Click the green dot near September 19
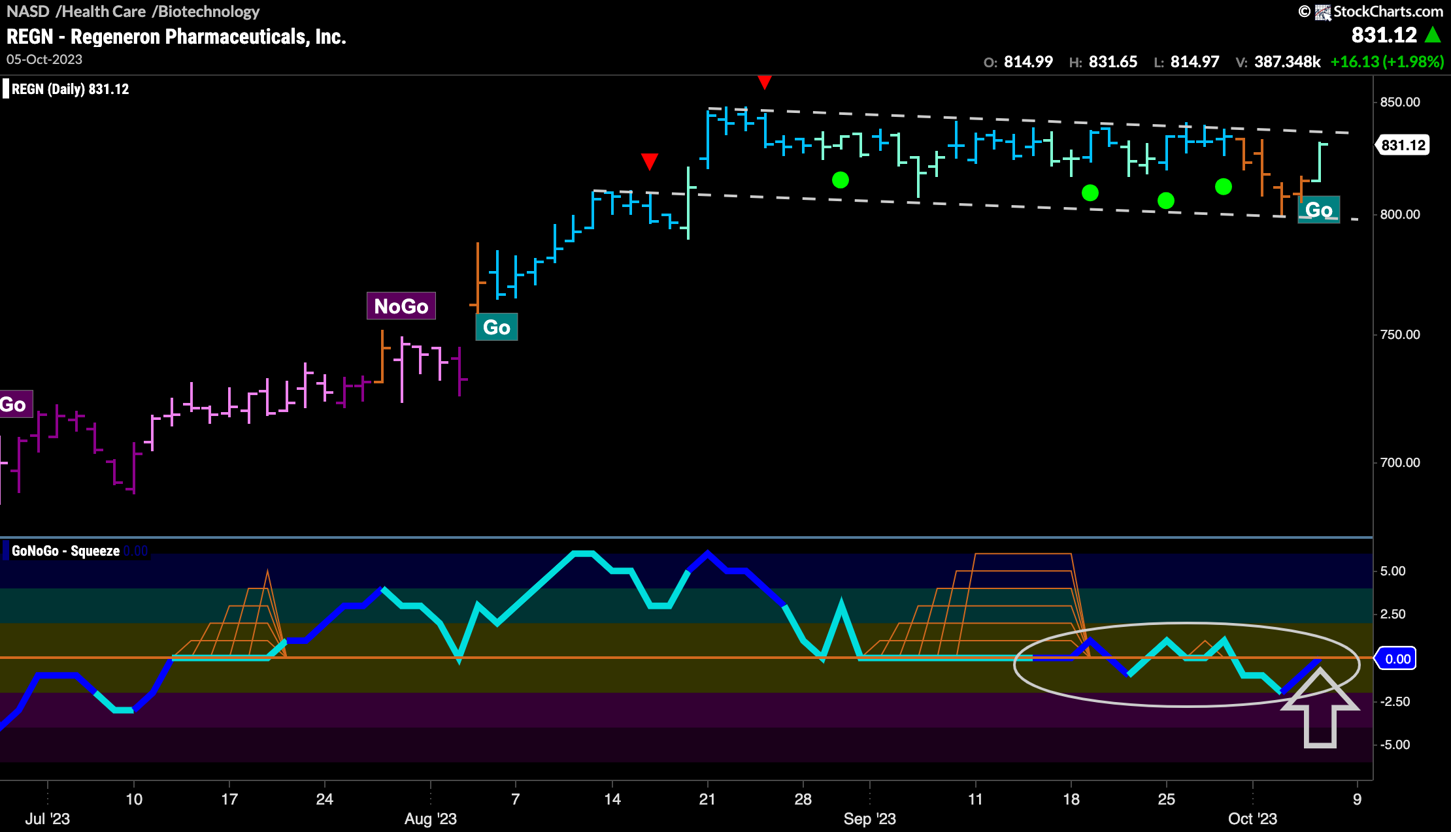 point(1090,193)
